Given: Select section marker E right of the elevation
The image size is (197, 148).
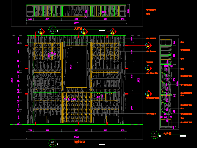Looking at the screenshot, I should (x=148, y=68).
